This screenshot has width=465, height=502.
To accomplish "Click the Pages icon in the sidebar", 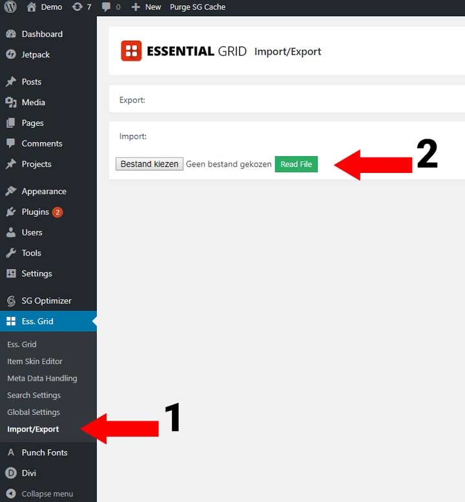I will click(x=11, y=123).
